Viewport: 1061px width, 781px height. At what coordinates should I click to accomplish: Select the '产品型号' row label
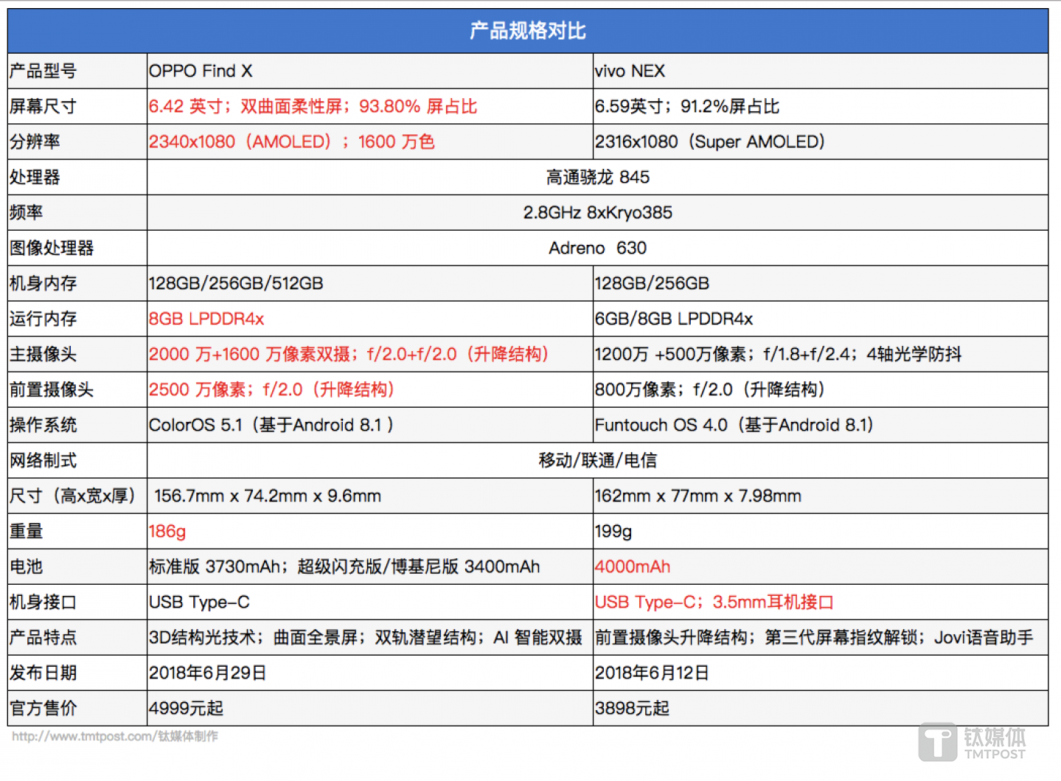pyautogui.click(x=43, y=71)
